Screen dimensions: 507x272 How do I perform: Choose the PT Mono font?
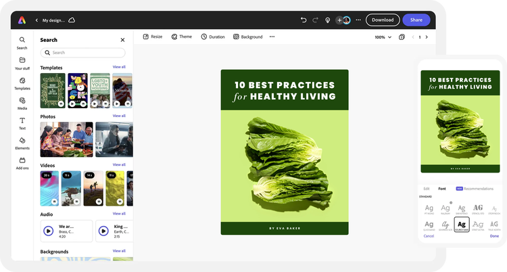429,209
